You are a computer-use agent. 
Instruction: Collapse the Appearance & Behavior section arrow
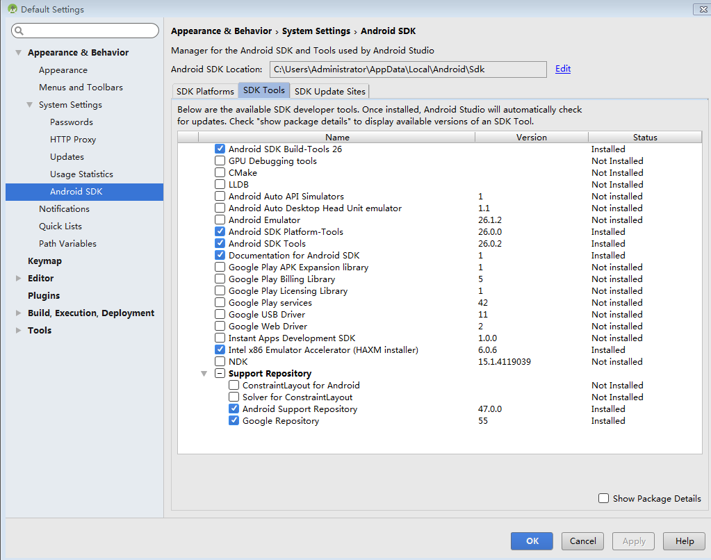click(x=19, y=53)
